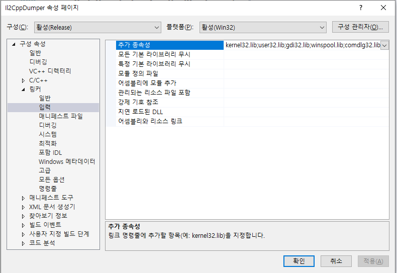Collapse the 링커 tree node

(x=23, y=89)
